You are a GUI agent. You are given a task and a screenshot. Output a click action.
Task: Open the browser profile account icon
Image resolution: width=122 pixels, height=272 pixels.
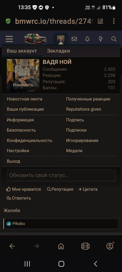[110, 246]
